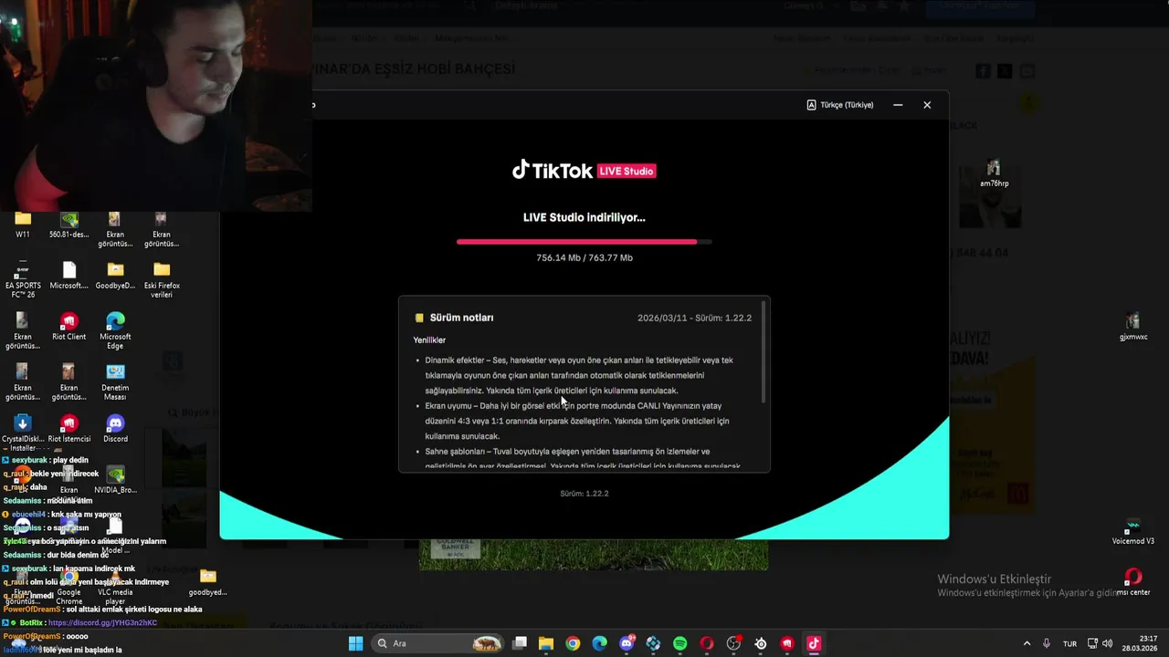This screenshot has height=657, width=1169.
Task: Select the NVIDIA_Bro... desktop icon
Action: point(115,480)
